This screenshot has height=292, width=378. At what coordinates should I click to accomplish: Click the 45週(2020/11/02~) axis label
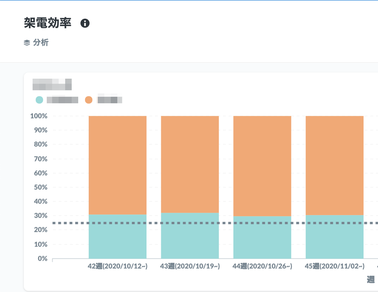(334, 266)
